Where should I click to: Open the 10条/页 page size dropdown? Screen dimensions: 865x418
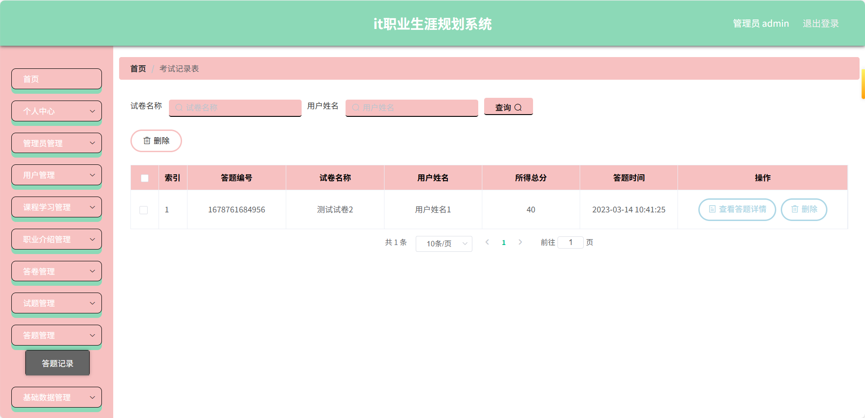[x=444, y=244]
